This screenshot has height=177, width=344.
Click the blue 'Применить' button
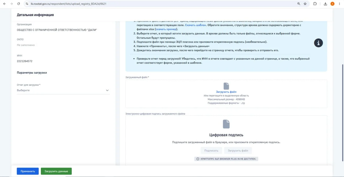(x=28, y=171)
